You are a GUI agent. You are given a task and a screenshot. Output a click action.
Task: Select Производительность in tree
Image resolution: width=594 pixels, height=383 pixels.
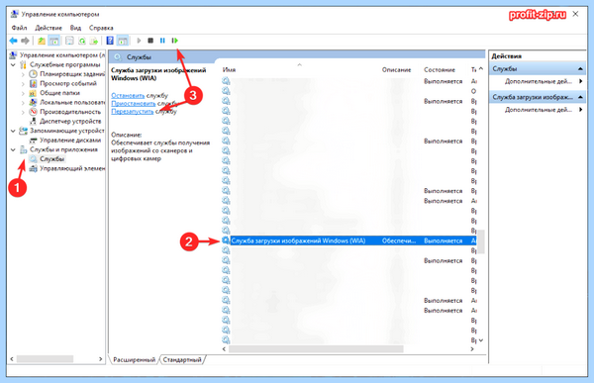[x=70, y=112]
